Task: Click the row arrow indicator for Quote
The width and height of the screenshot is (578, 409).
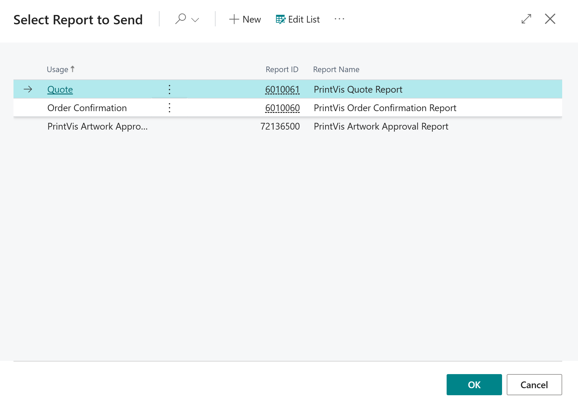Action: click(x=28, y=89)
